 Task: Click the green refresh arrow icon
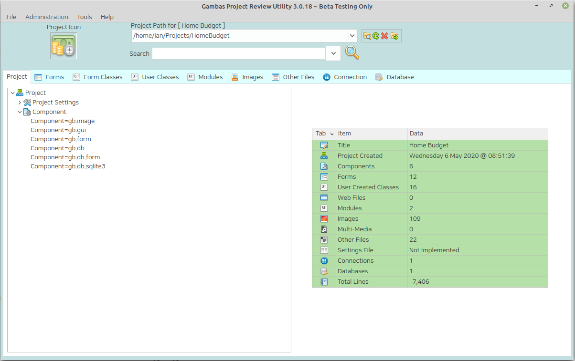[x=375, y=36]
